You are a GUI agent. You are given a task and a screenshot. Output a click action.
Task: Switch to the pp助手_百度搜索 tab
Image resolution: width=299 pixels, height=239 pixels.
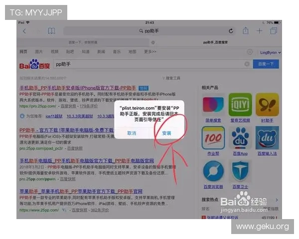(x=215, y=42)
